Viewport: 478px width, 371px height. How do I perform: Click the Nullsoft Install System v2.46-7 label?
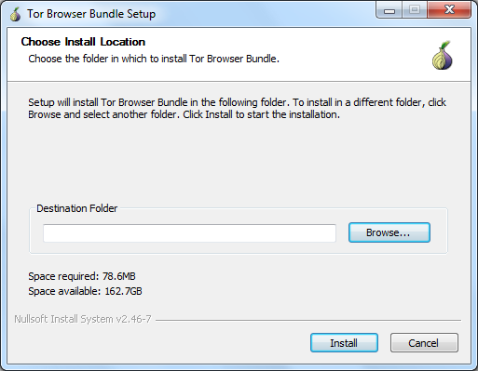[x=83, y=319]
